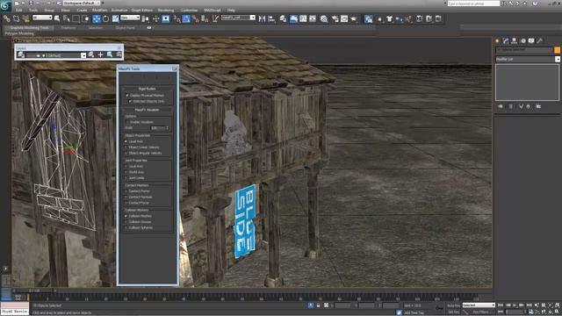
Task: Open the Modifiers menu
Action: (99, 11)
